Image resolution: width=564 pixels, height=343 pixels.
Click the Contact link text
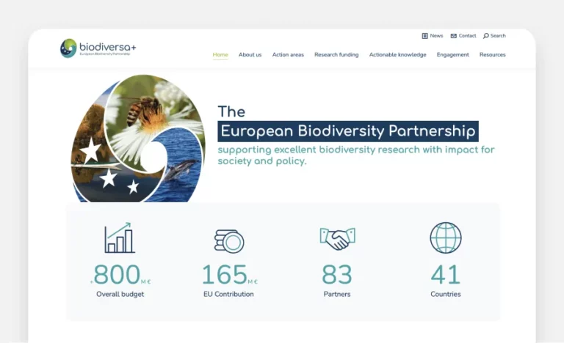[x=468, y=36]
